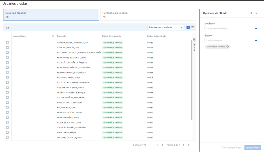Expand the Estado filter dropdown

pos(231,40)
